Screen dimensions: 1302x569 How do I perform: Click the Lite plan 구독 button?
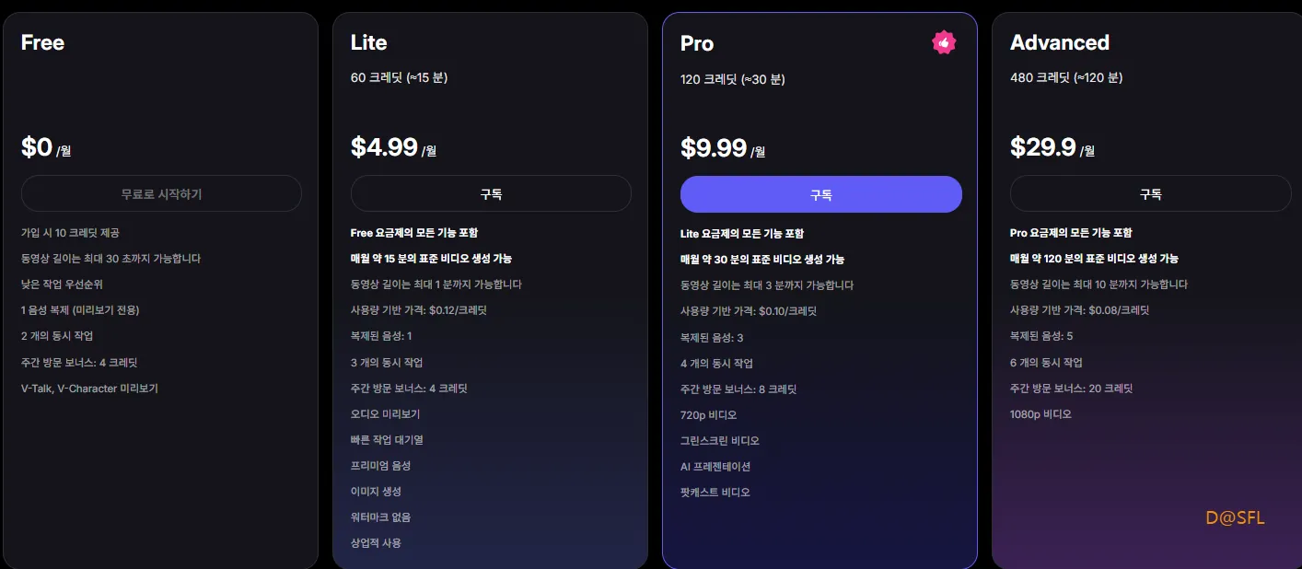click(x=491, y=194)
